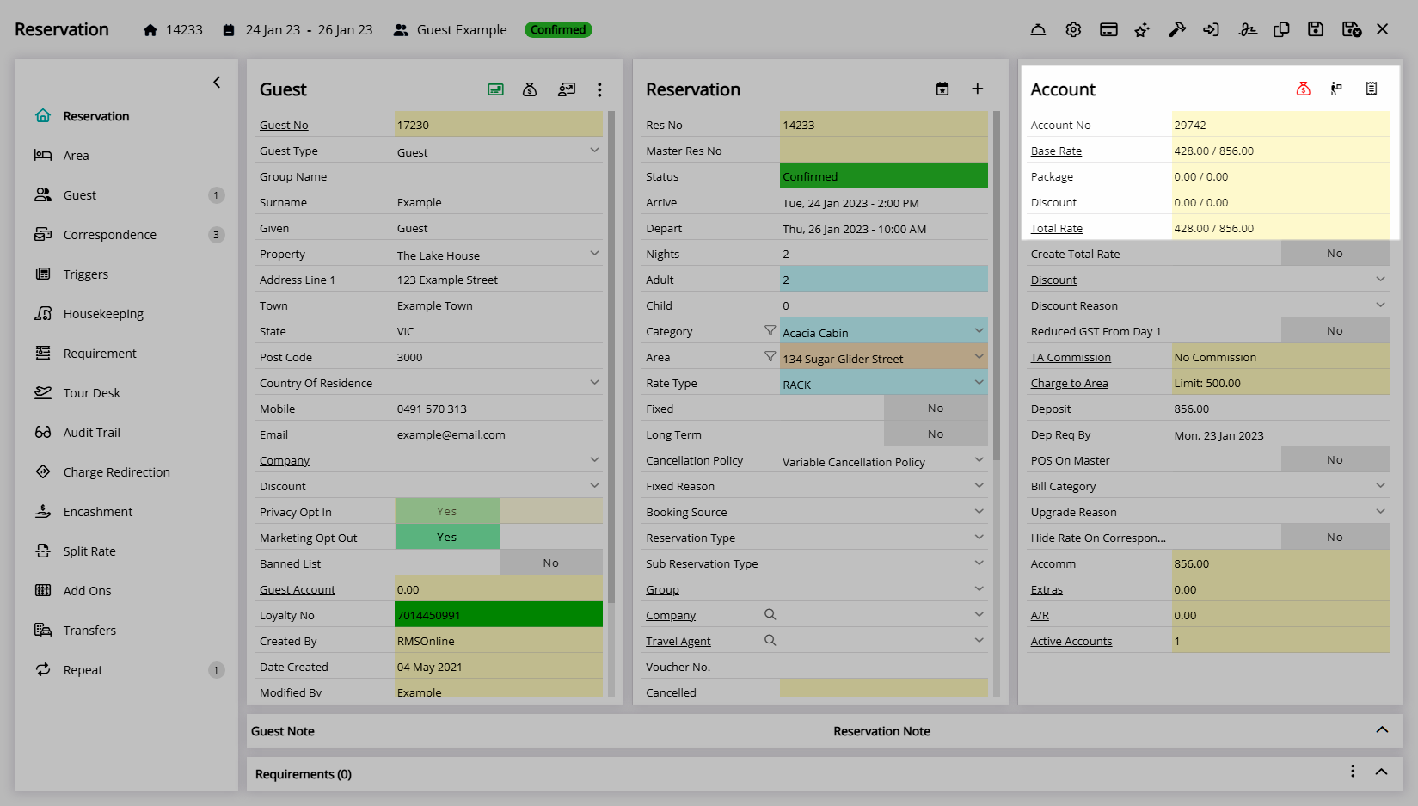Click the check-in arrow door icon
Image resolution: width=1418 pixels, height=806 pixels.
tap(1211, 29)
